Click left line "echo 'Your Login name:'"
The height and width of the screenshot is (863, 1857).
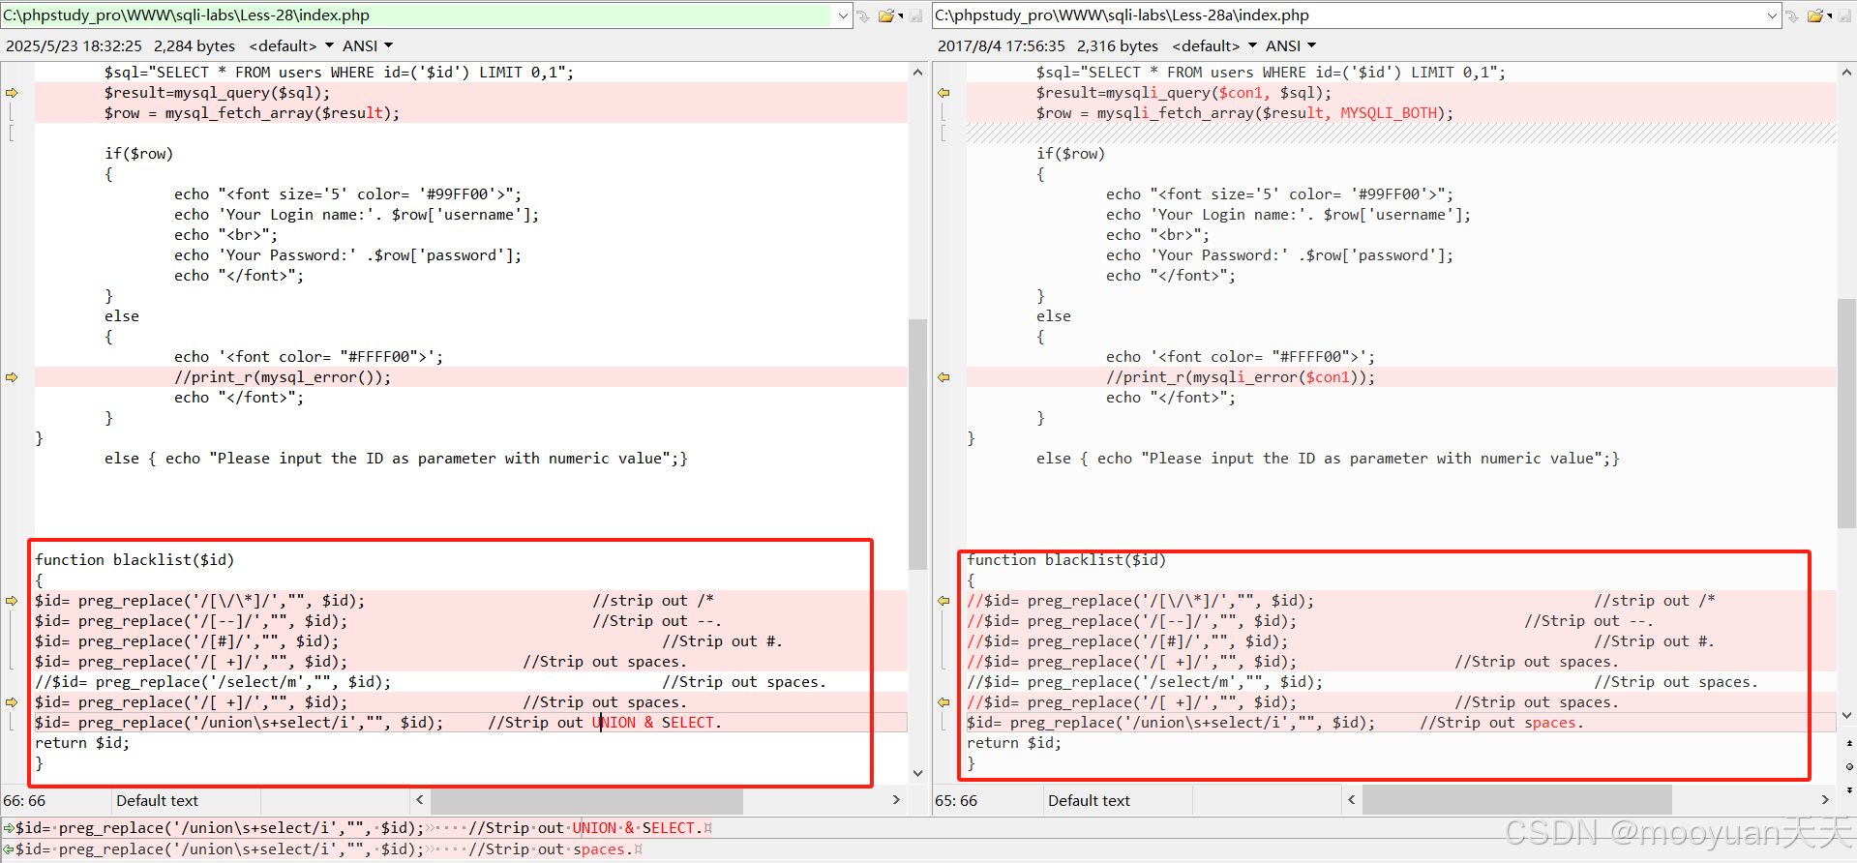[x=356, y=215]
